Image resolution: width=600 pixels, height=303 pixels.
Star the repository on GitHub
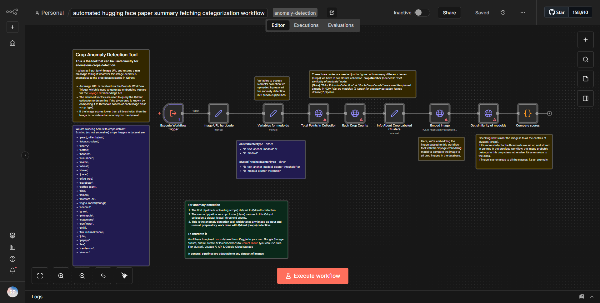pyautogui.click(x=556, y=12)
